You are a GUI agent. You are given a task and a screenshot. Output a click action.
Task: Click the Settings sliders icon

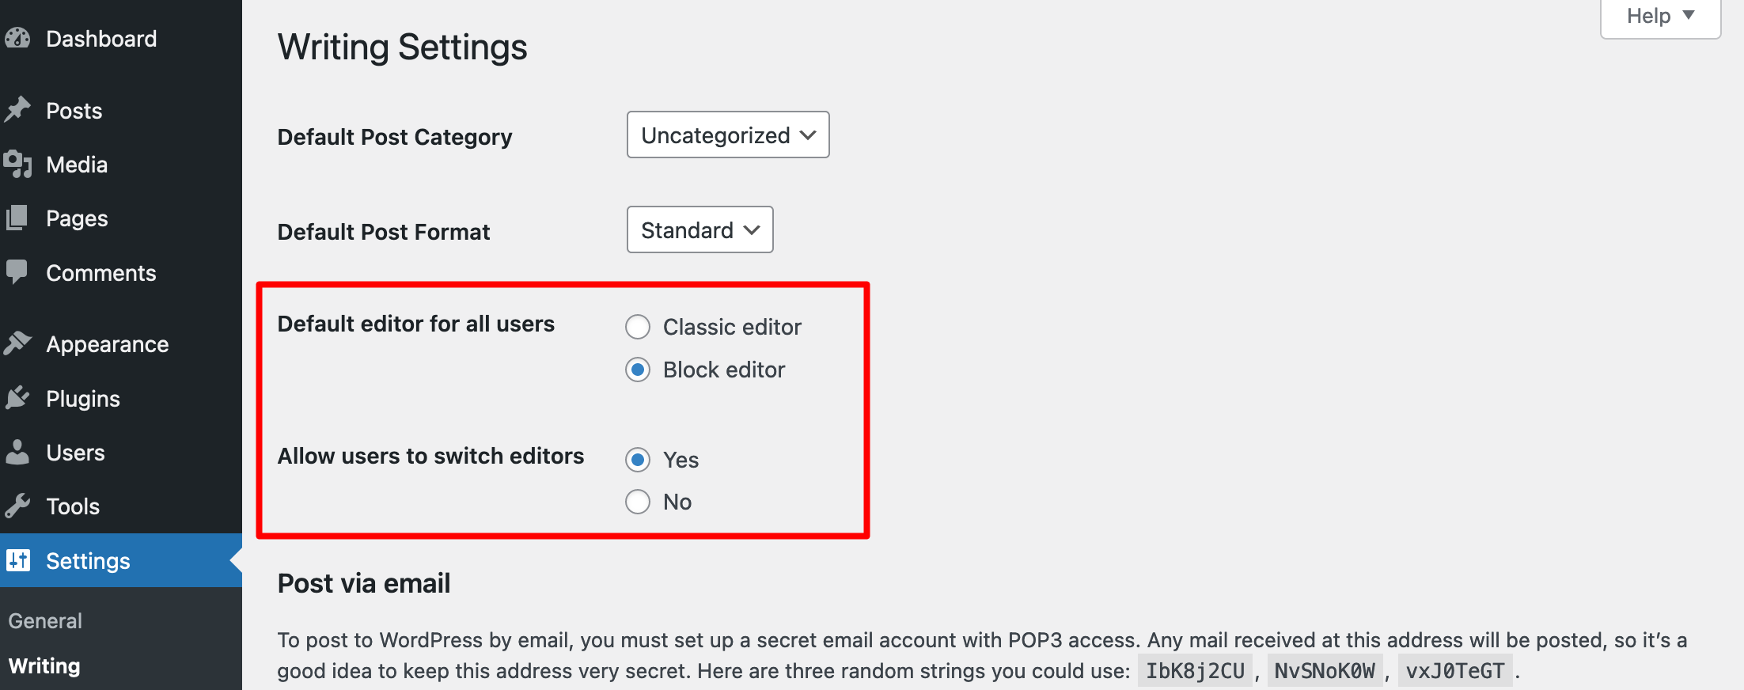point(18,560)
